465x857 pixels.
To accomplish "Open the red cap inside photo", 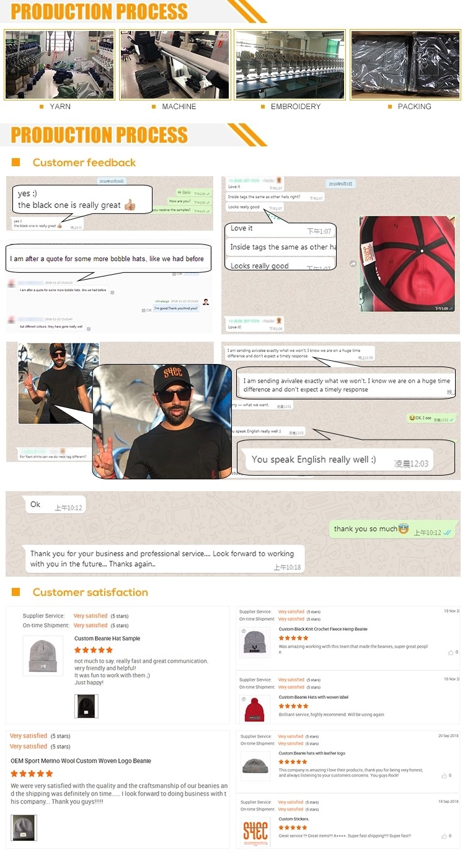I will point(407,264).
